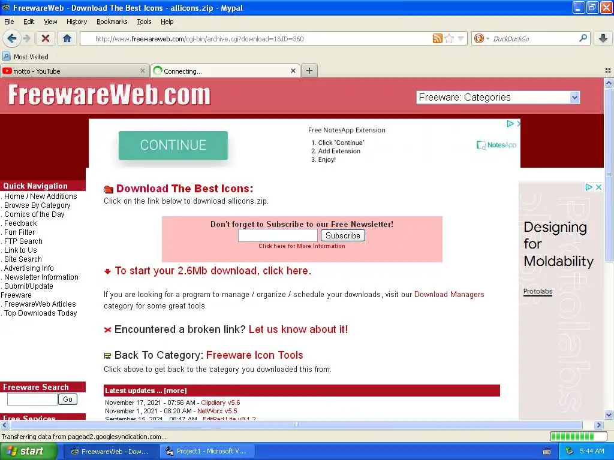Screen dimensions: 614x460
Task: Open Freeware Icon Tools category link
Action: coord(254,355)
